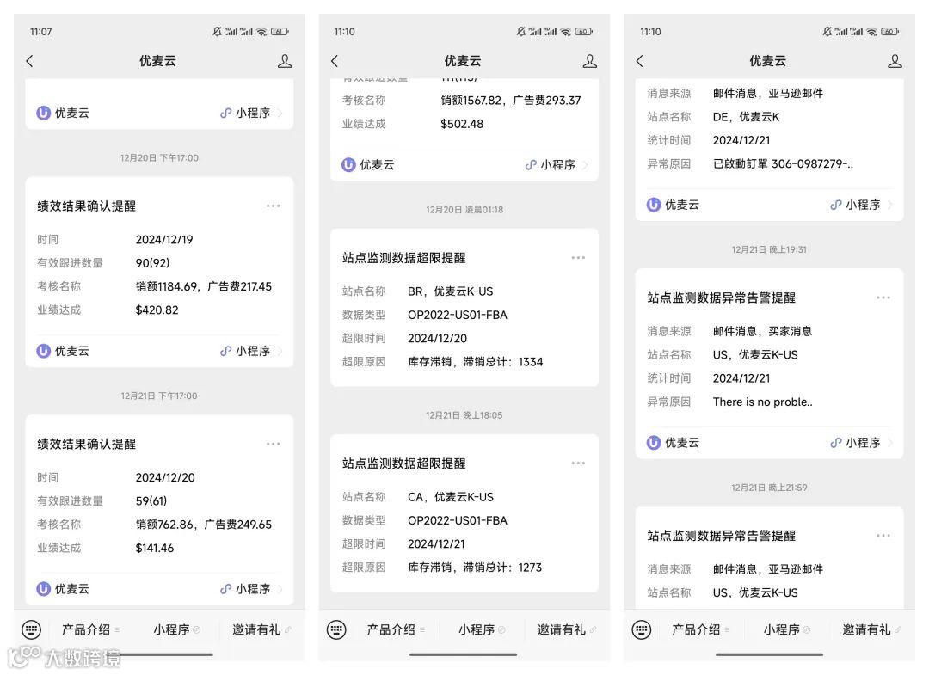Screen dimensions: 929x675
Task: Open more options on BR 站点监测数据超限提醒 card
Action: 578,258
